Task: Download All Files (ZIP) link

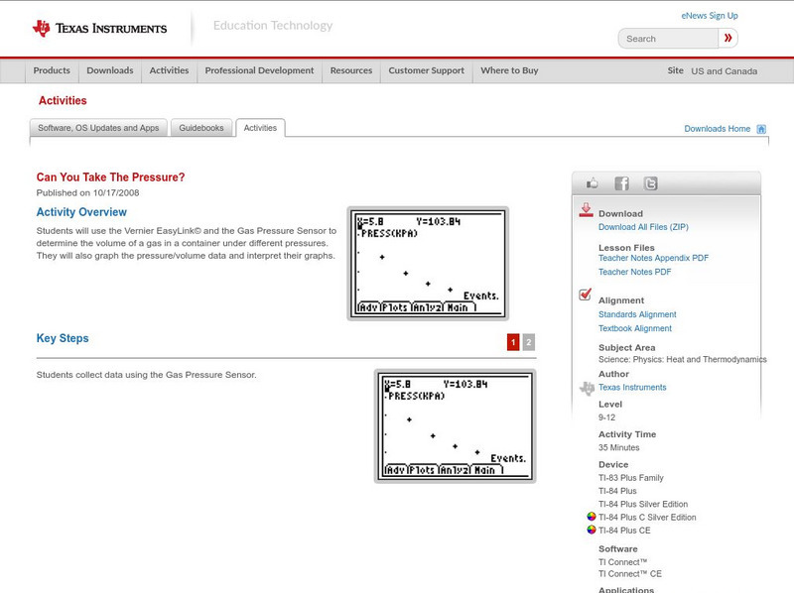Action: pyautogui.click(x=643, y=227)
